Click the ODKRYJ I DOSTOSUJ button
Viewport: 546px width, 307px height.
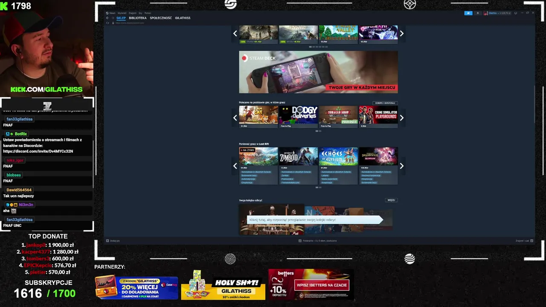(385, 103)
